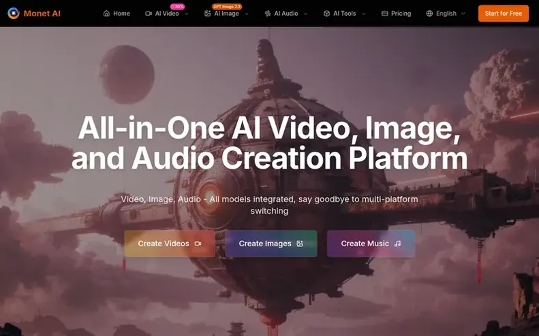Expand the AI Tools dropdown chevron
539x336 pixels.
click(x=364, y=14)
